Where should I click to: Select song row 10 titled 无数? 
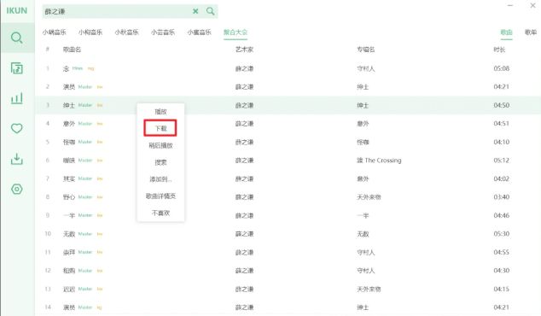pos(288,234)
